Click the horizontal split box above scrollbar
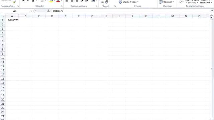 click(211, 15)
